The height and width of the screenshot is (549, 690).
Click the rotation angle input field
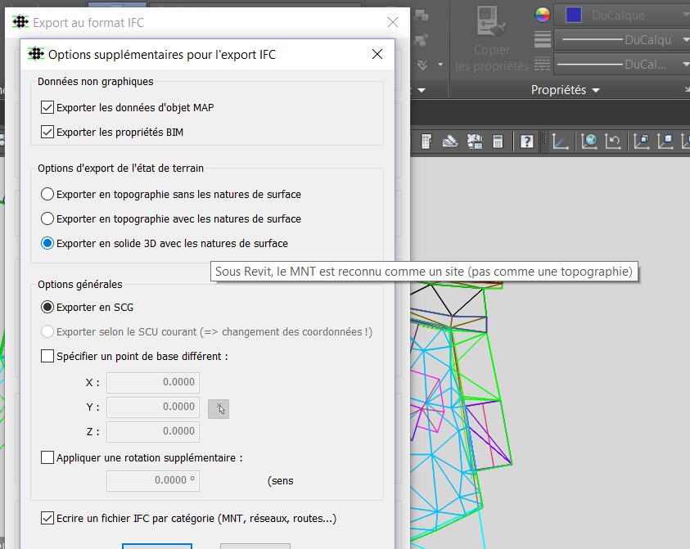point(153,481)
